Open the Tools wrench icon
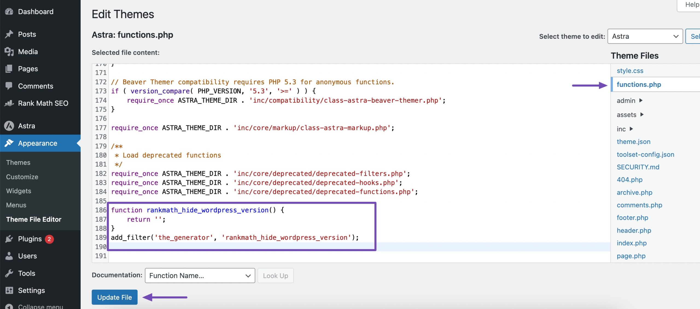700x309 pixels. [x=9, y=273]
